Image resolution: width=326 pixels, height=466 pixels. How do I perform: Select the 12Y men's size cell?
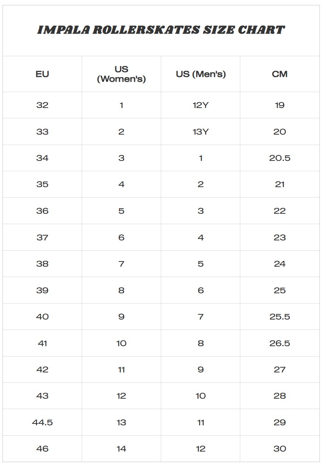[201, 105]
